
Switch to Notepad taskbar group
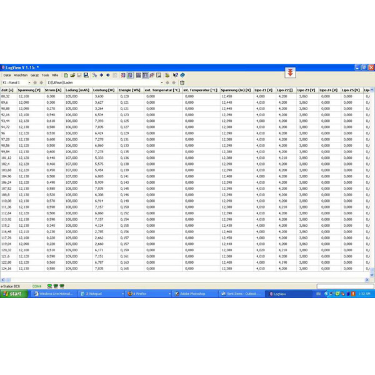tap(102, 294)
